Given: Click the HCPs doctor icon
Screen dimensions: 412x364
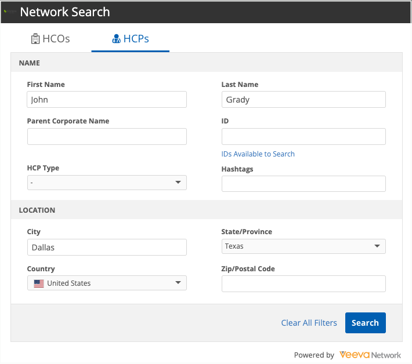Looking at the screenshot, I should pyautogui.click(x=116, y=39).
